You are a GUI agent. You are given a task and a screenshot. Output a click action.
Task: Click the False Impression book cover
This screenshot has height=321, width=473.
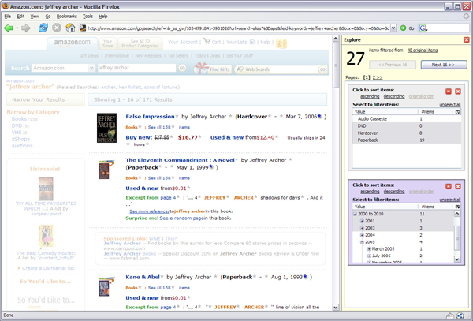(107, 126)
